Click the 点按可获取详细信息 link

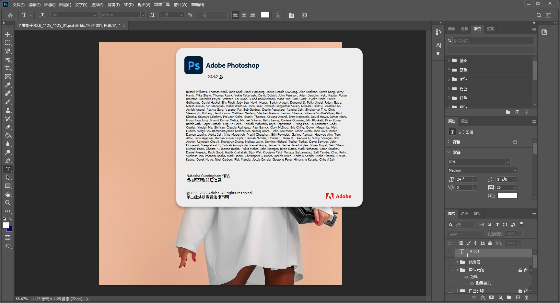click(x=204, y=180)
